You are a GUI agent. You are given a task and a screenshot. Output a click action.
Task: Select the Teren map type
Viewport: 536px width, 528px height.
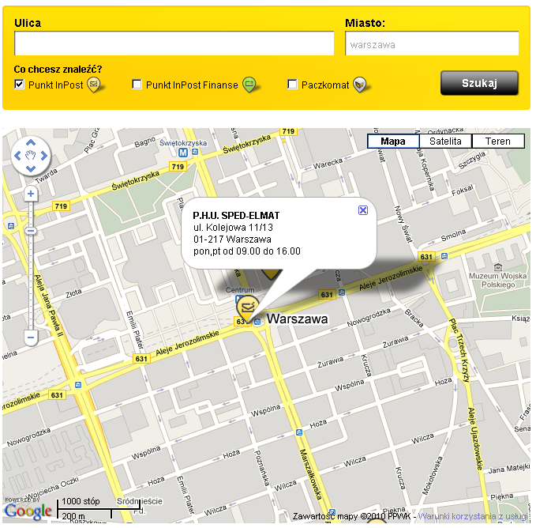click(x=497, y=141)
